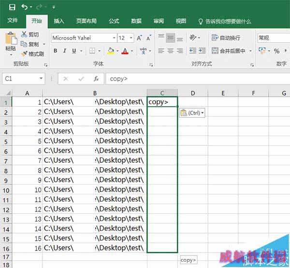Switch to the 数据 ribbon tab

(136, 21)
